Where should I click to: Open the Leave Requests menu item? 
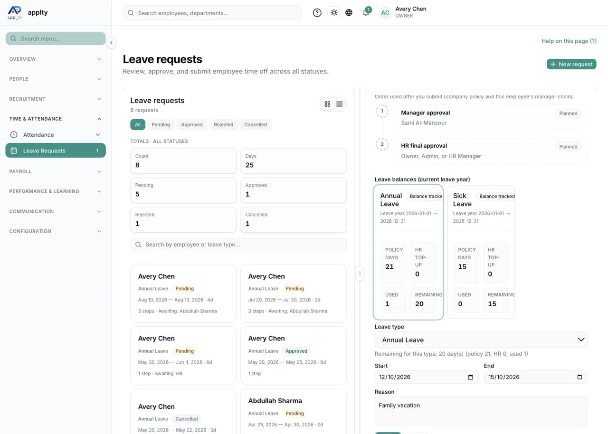[x=56, y=151]
